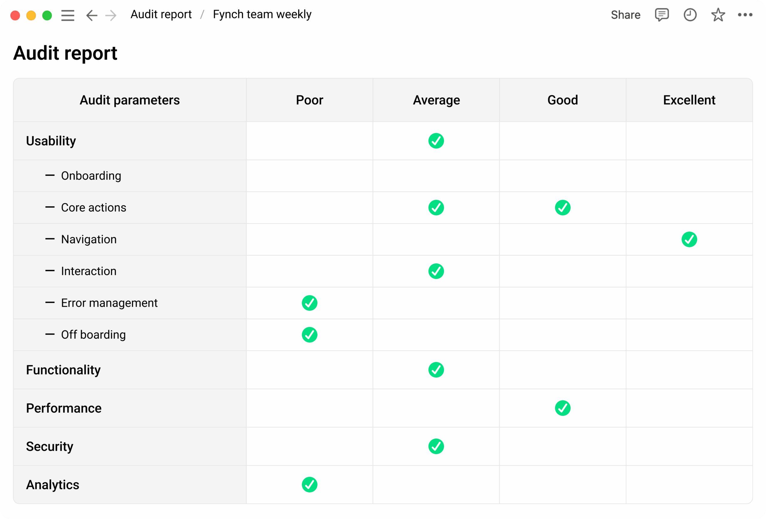Viewport: 766px width, 519px height.
Task: Toggle Analytics Poor checkmark
Action: tap(309, 485)
